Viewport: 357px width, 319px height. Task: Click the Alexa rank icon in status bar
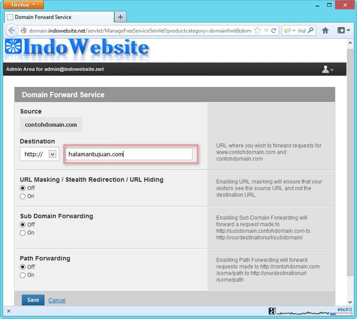click(x=272, y=311)
